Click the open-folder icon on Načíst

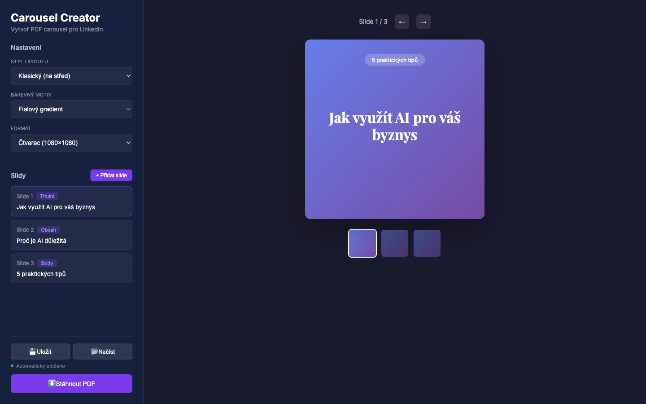click(93, 351)
